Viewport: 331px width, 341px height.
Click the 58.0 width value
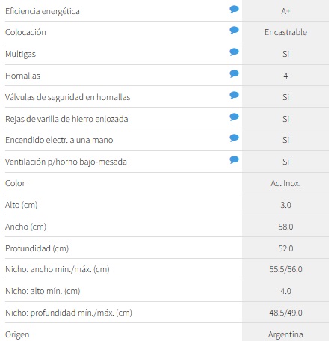tap(285, 227)
